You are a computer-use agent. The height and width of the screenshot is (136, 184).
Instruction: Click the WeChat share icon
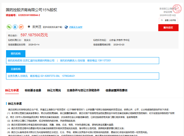coord(9,27)
